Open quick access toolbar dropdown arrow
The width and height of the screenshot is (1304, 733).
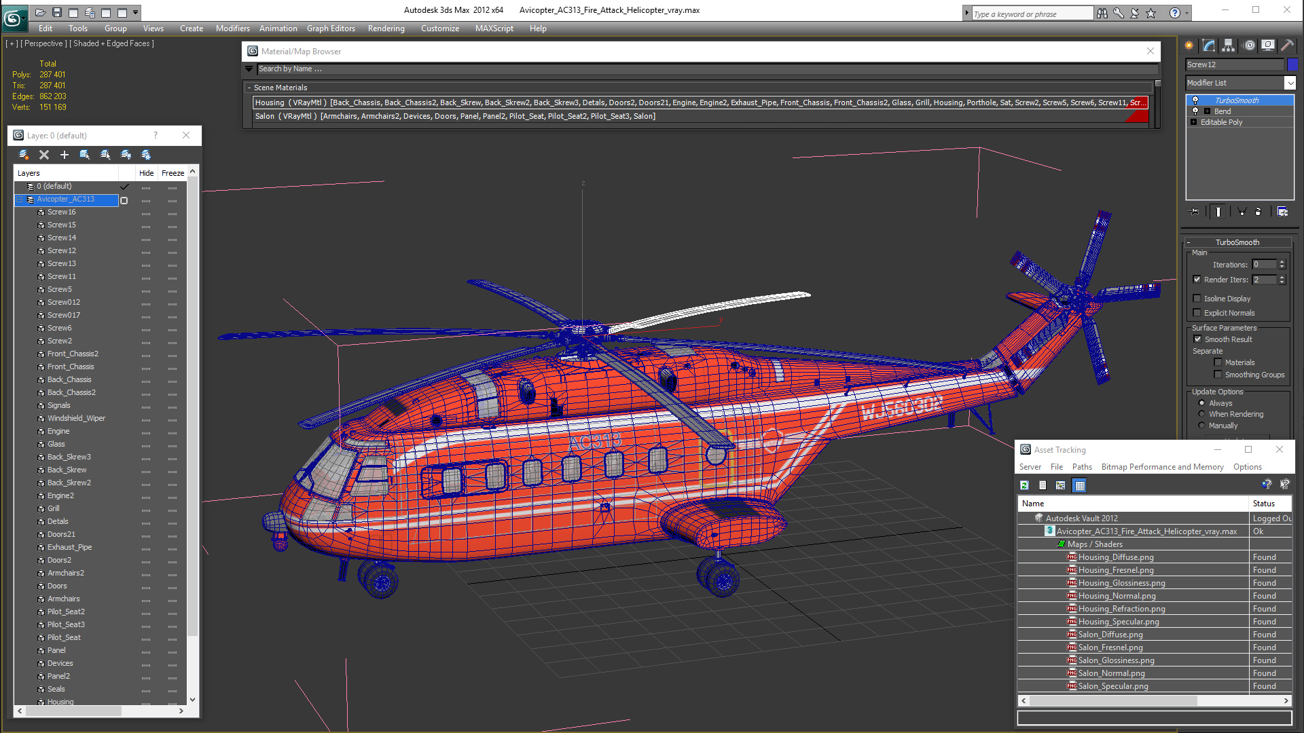[136, 12]
